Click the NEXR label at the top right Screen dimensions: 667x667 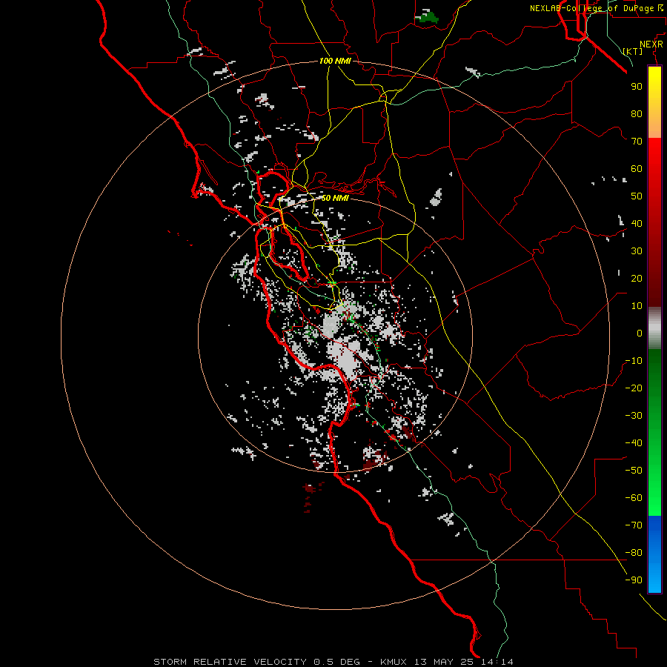coord(651,44)
